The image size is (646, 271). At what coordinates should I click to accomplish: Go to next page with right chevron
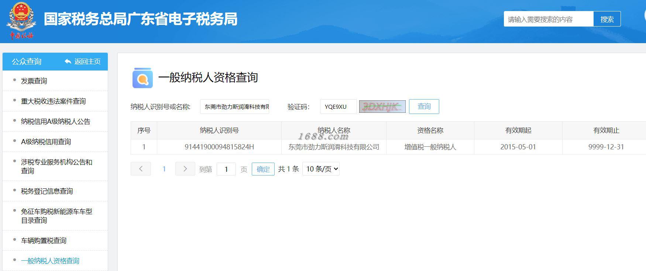tap(185, 169)
